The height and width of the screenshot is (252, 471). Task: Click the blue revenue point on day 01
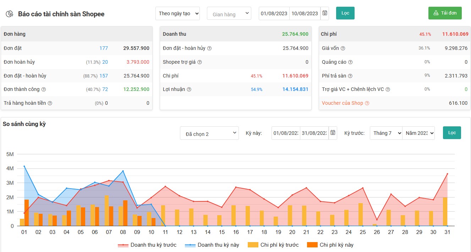click(24, 166)
